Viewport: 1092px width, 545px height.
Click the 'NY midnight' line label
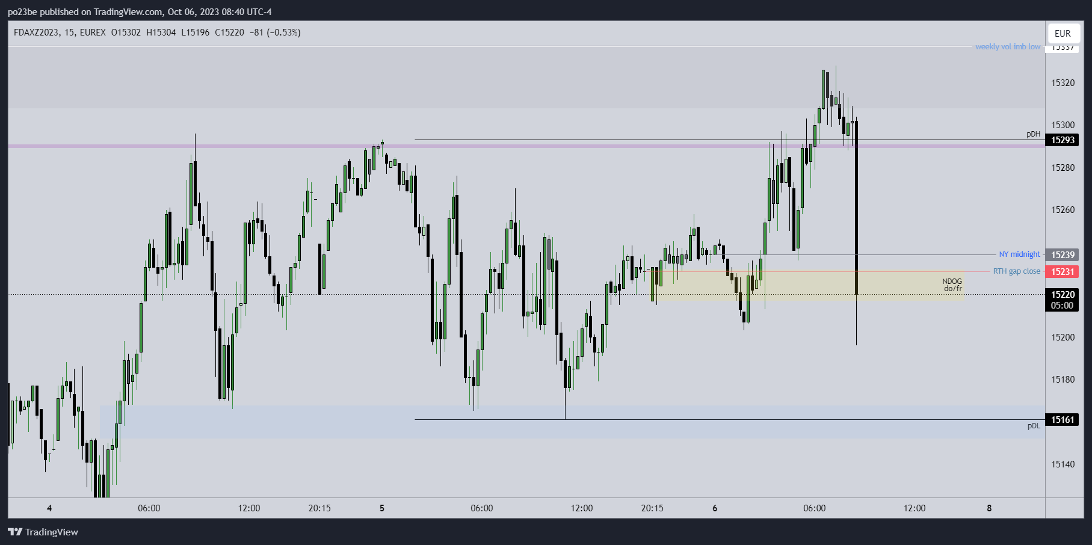(x=1019, y=254)
